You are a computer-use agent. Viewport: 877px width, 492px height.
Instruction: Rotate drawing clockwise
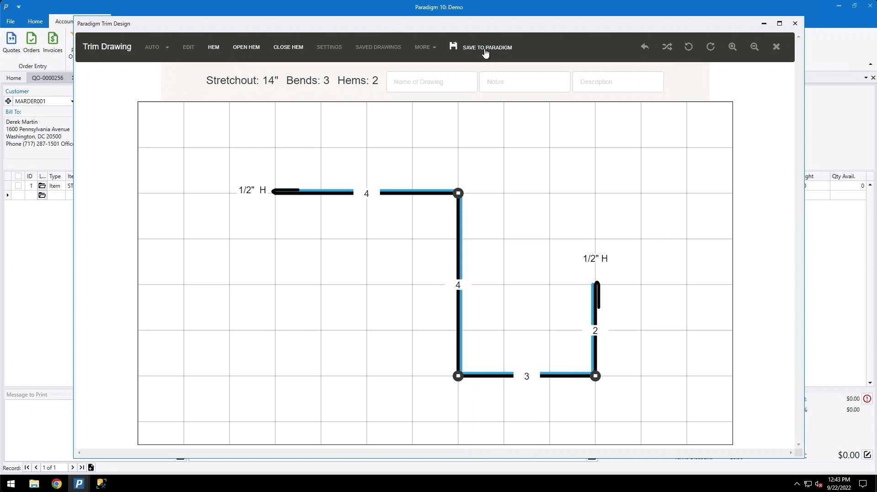click(x=710, y=47)
